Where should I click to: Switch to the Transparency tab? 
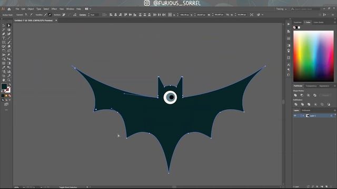tap(311, 86)
